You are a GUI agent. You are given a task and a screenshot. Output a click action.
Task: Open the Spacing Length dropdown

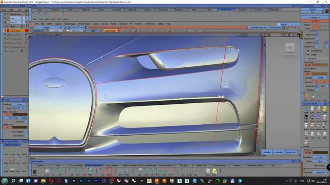(320, 78)
